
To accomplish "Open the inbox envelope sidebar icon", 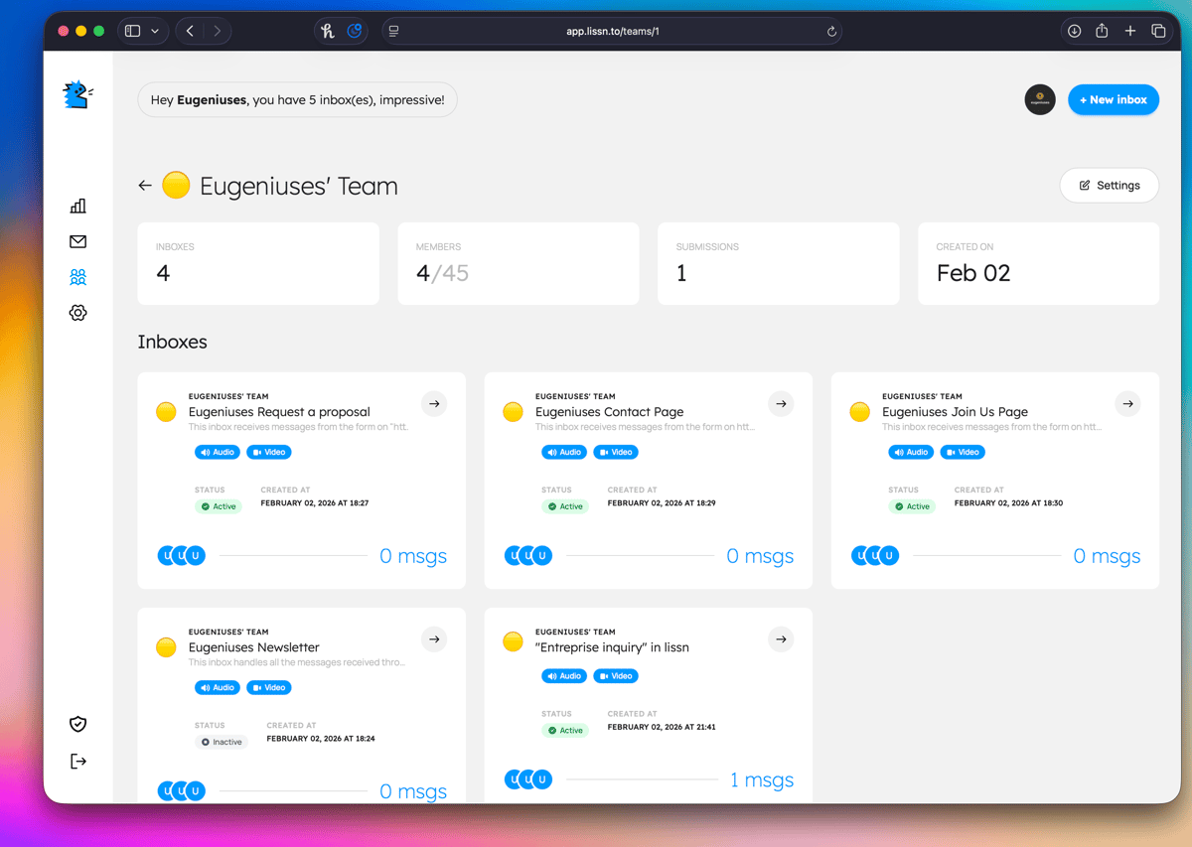I will [78, 241].
